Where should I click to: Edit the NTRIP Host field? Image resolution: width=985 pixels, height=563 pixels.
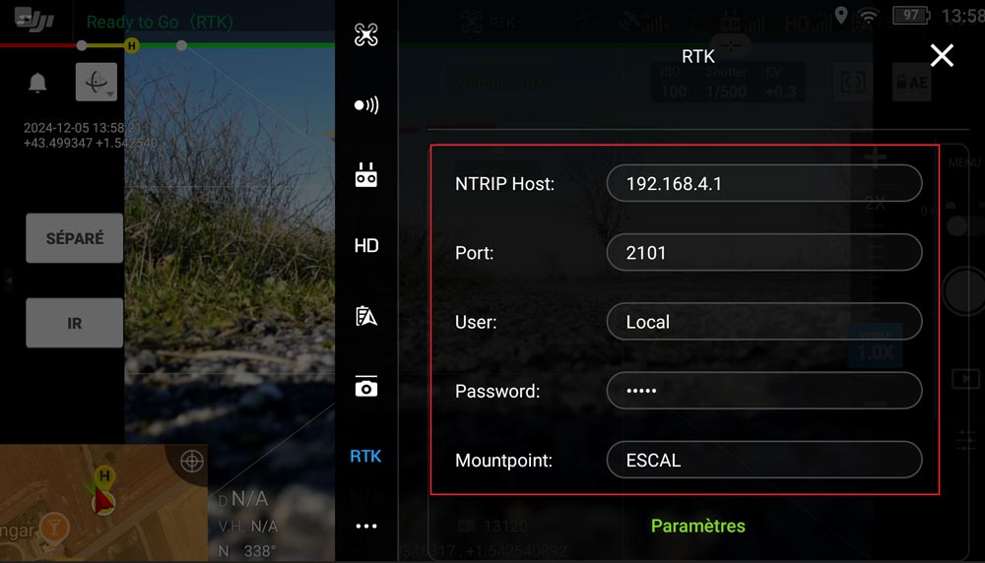click(763, 184)
